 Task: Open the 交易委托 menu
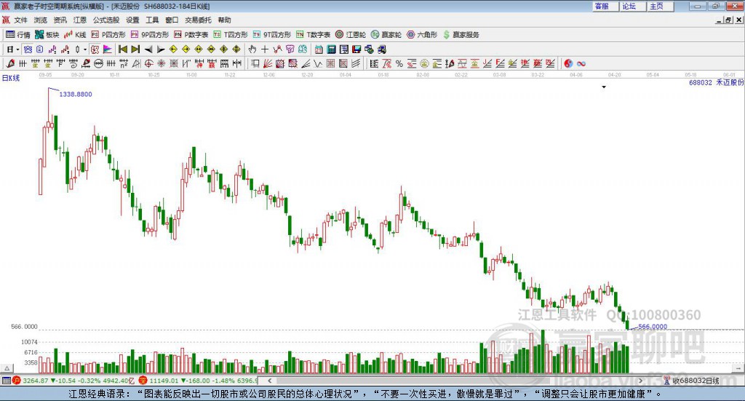coord(198,20)
